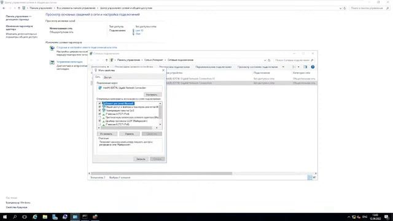Show hidden tray icons chevron
This screenshot has height=221, width=393.
click(349, 217)
